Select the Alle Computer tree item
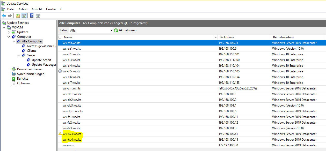The height and width of the screenshot is (151, 326). [x=32, y=41]
